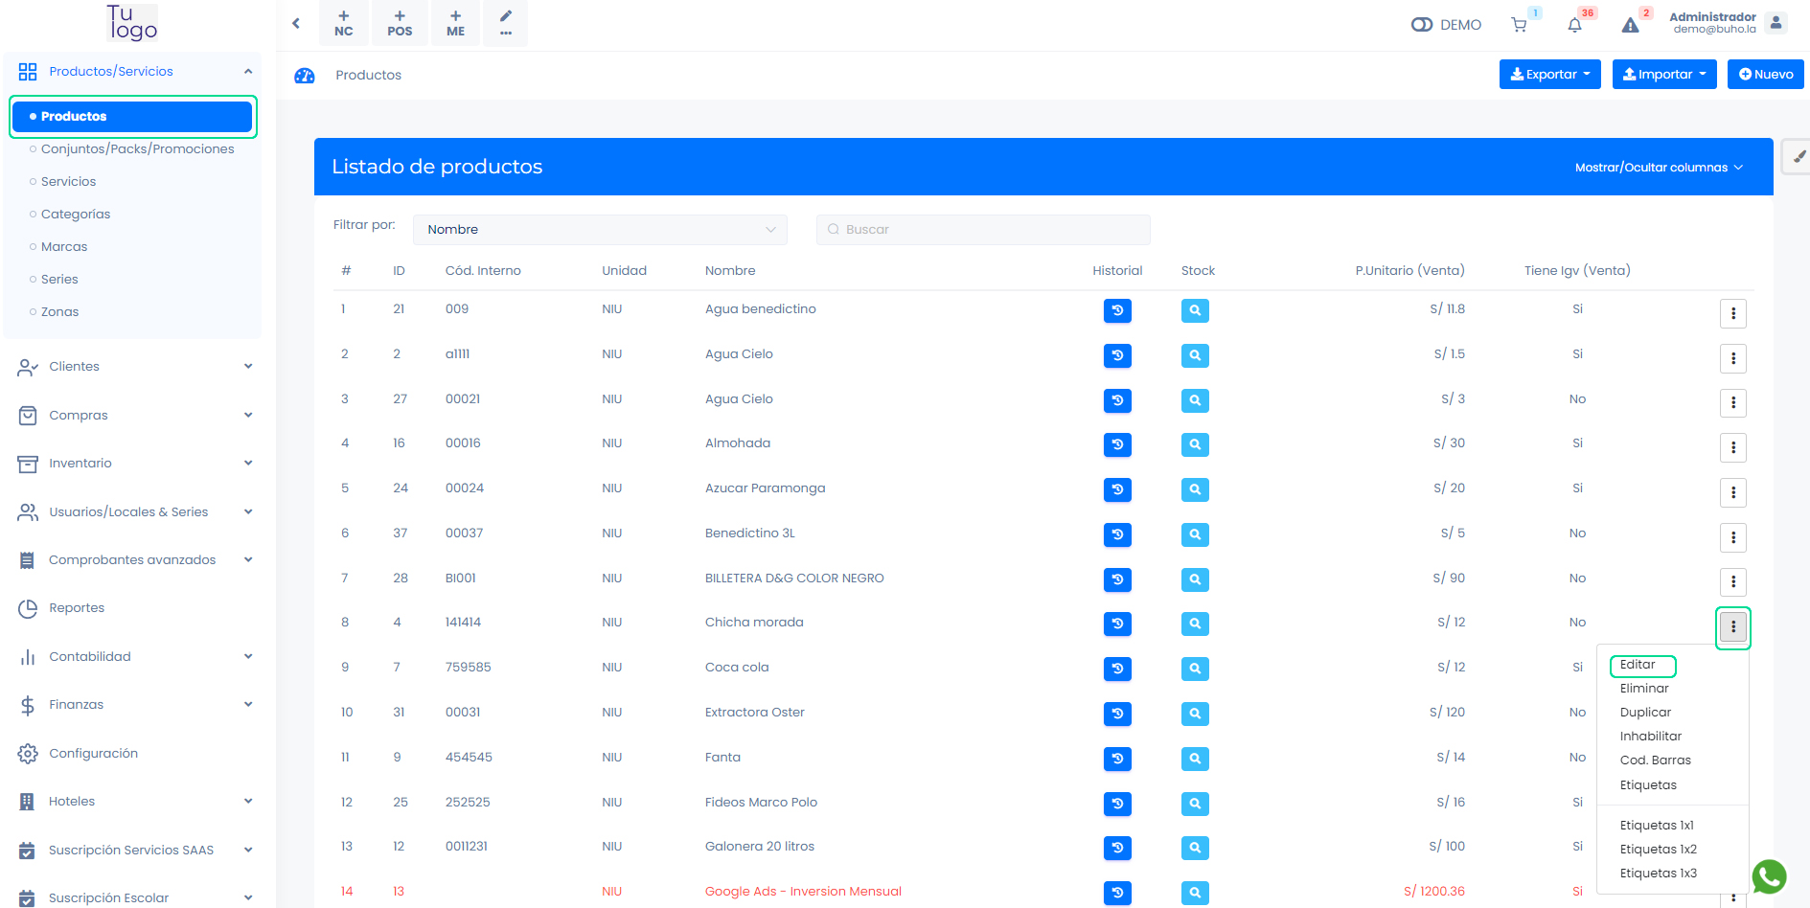Expand Comprobantes avanzados menu
The image size is (1810, 908).
coord(132,560)
